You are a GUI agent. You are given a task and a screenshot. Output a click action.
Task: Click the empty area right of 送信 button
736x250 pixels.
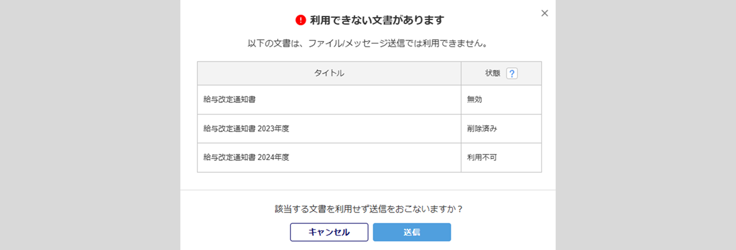(x=500, y=232)
